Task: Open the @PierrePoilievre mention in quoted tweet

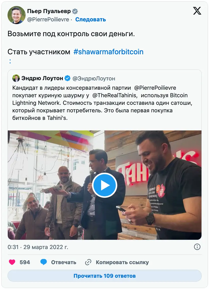Action: point(155,88)
